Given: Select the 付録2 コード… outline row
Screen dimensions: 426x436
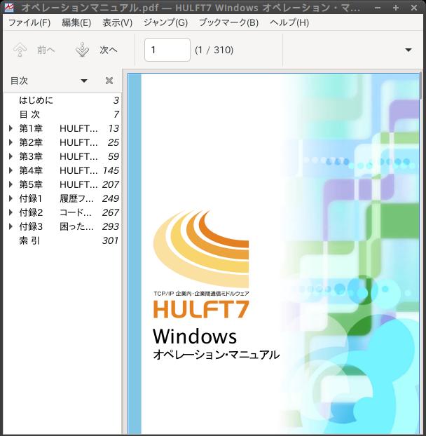Looking at the screenshot, I should tap(62, 212).
